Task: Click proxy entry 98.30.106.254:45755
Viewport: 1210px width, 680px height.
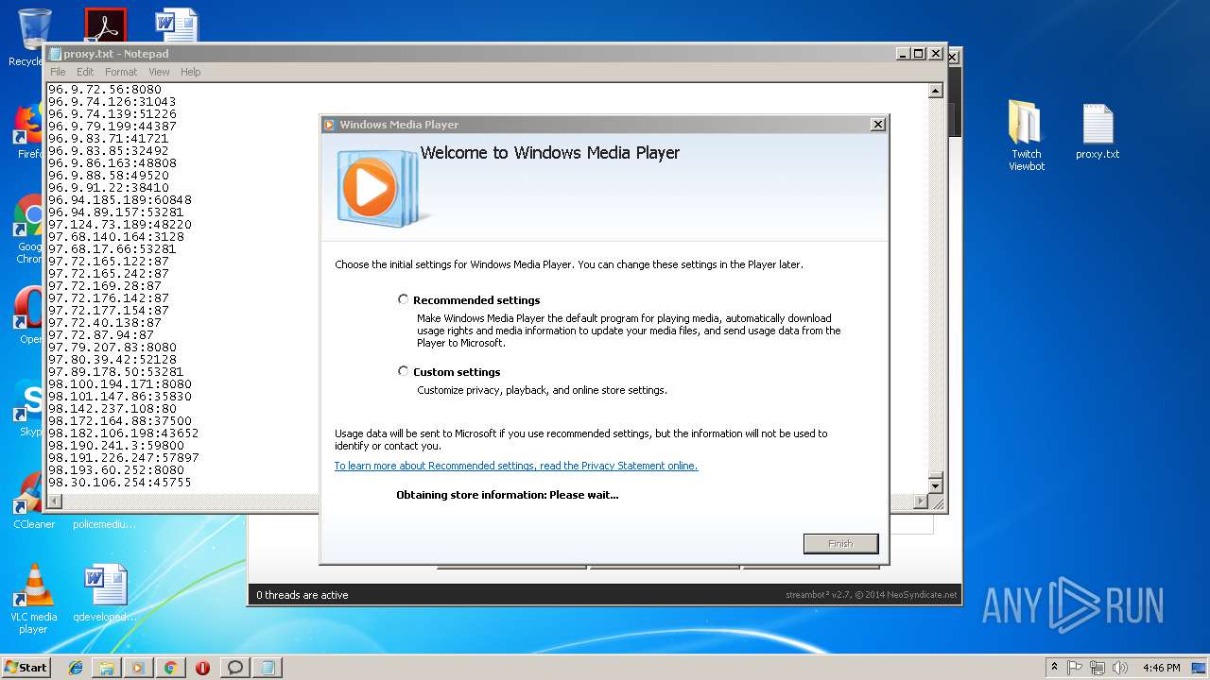Action: pos(120,483)
